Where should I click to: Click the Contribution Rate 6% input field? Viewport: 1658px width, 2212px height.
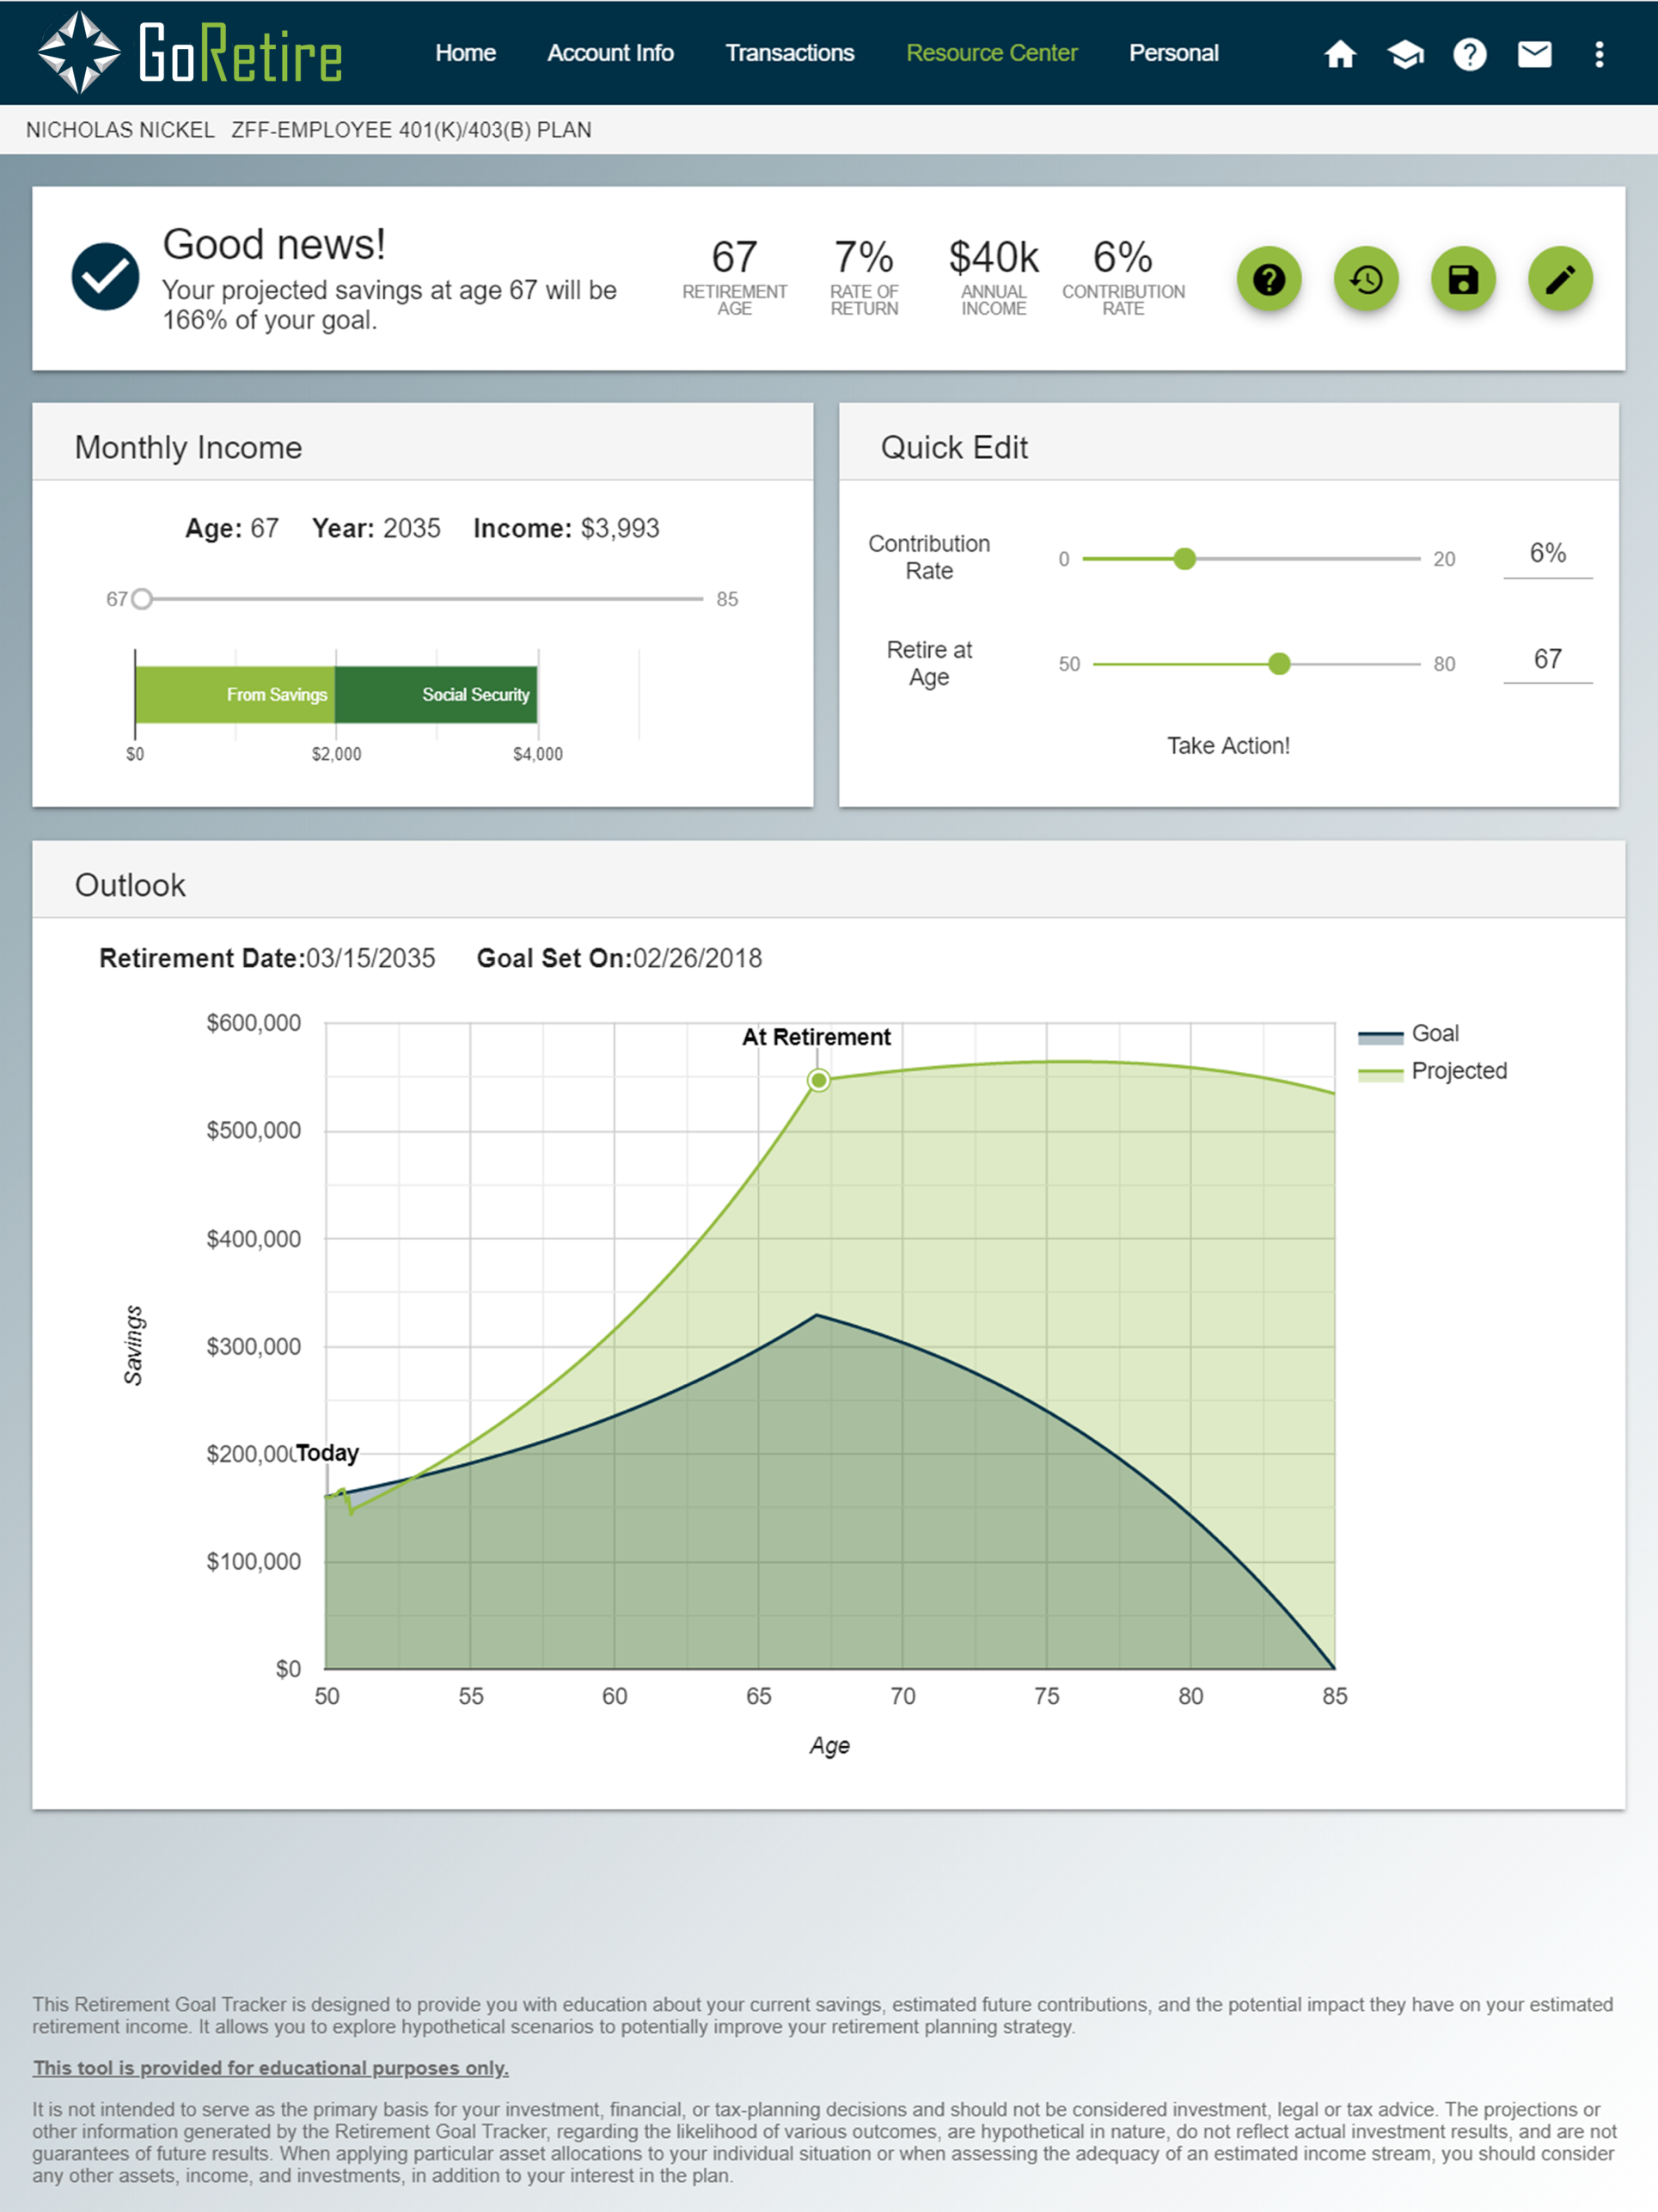pyautogui.click(x=1547, y=555)
